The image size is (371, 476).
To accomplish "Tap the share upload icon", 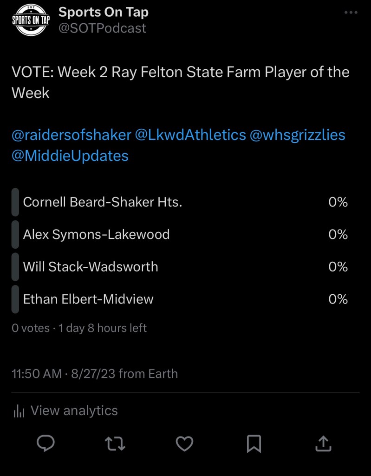I will coord(323,443).
